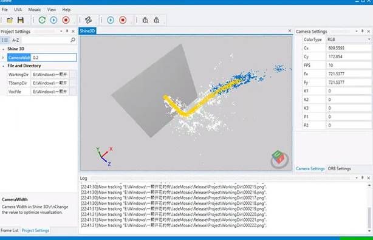Switch property list to A-Z sorting
The image size is (373, 240).
[15, 40]
